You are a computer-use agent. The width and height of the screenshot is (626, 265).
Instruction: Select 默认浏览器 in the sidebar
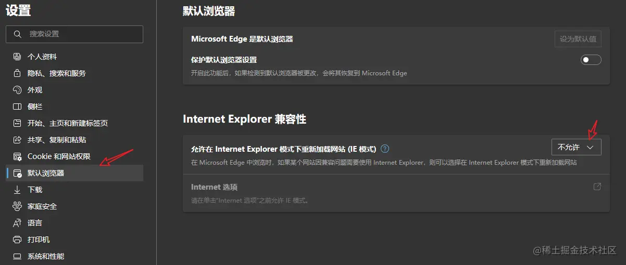pyautogui.click(x=74, y=173)
